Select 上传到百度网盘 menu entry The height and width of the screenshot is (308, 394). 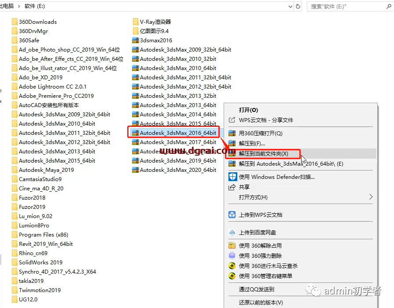tap(257, 233)
